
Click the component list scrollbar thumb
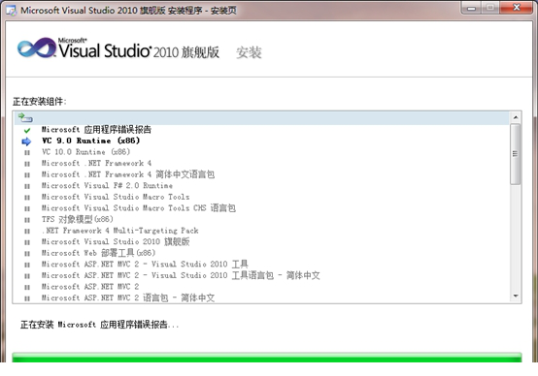click(x=515, y=154)
